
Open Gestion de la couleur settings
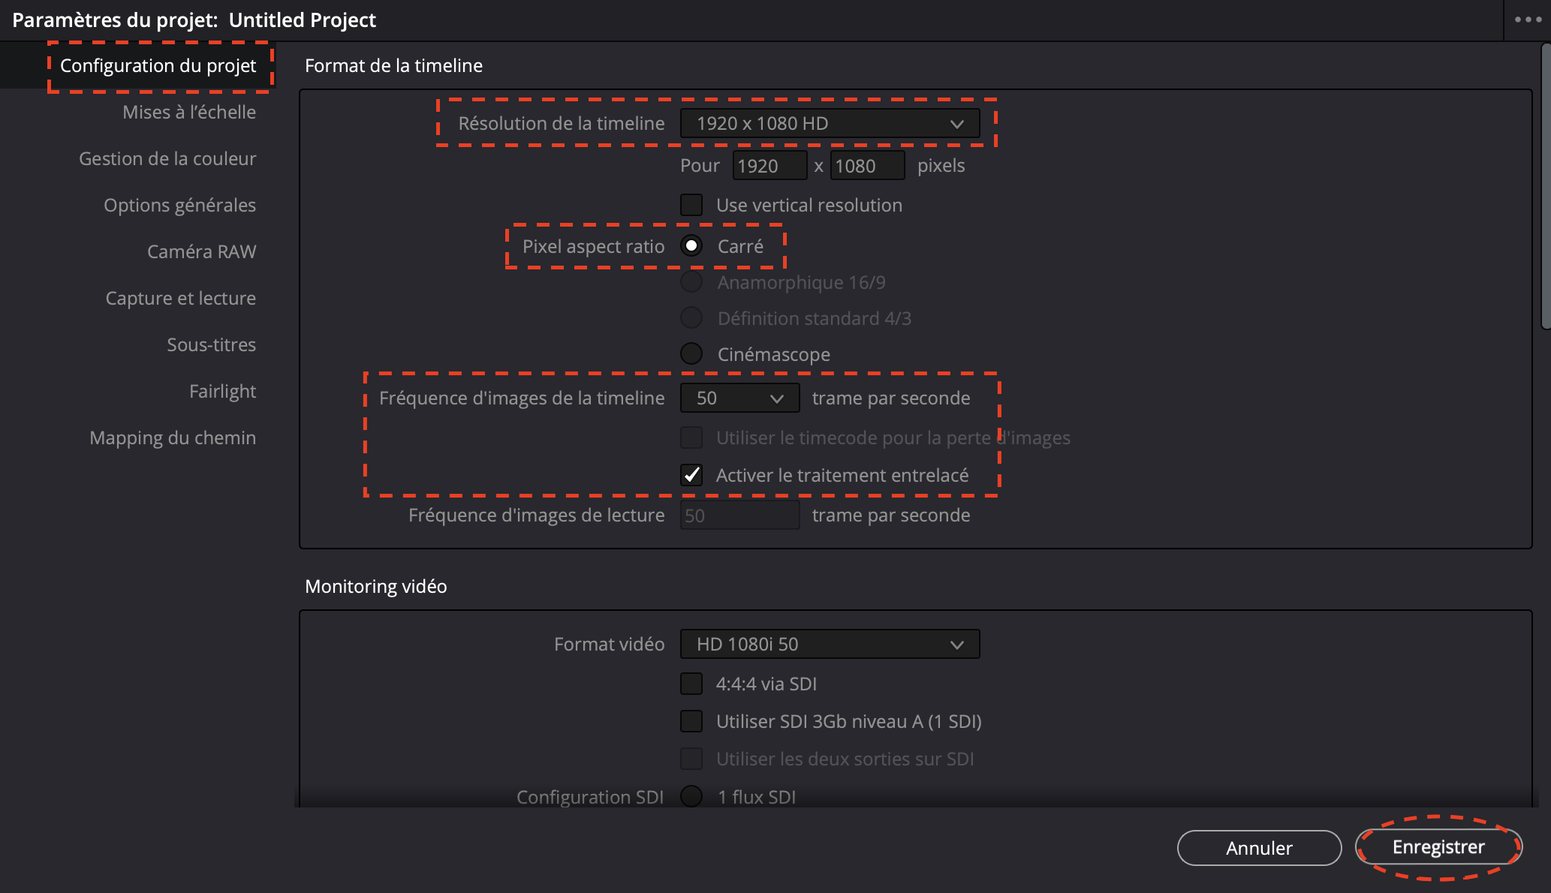click(167, 159)
